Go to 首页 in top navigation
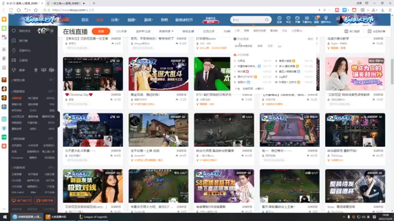The height and width of the screenshot is (221, 394). pyautogui.click(x=85, y=20)
